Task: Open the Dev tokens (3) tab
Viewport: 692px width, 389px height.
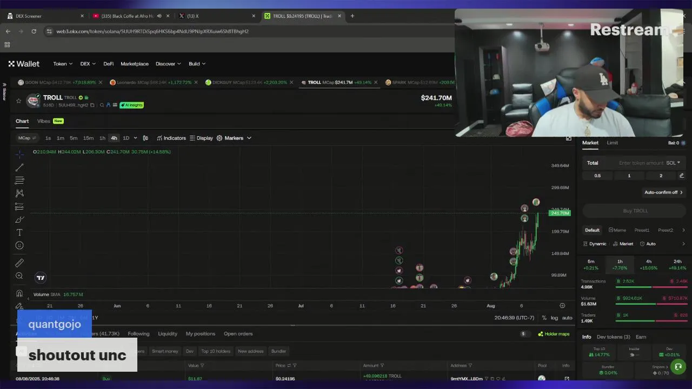Action: click(613, 337)
